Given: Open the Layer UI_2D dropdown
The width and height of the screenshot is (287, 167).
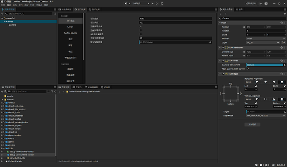Looking at the screenshot, I should click(x=263, y=43).
